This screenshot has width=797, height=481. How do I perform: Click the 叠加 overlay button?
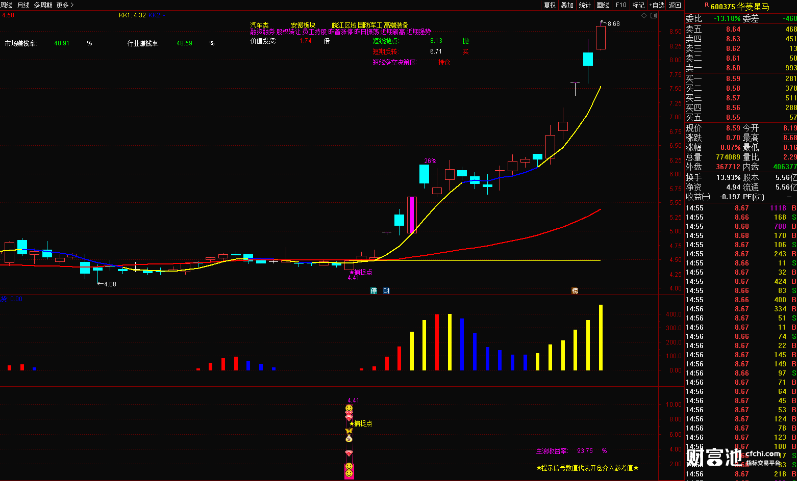click(567, 5)
